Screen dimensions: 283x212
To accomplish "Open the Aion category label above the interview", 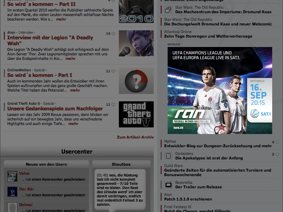I will [11, 32].
